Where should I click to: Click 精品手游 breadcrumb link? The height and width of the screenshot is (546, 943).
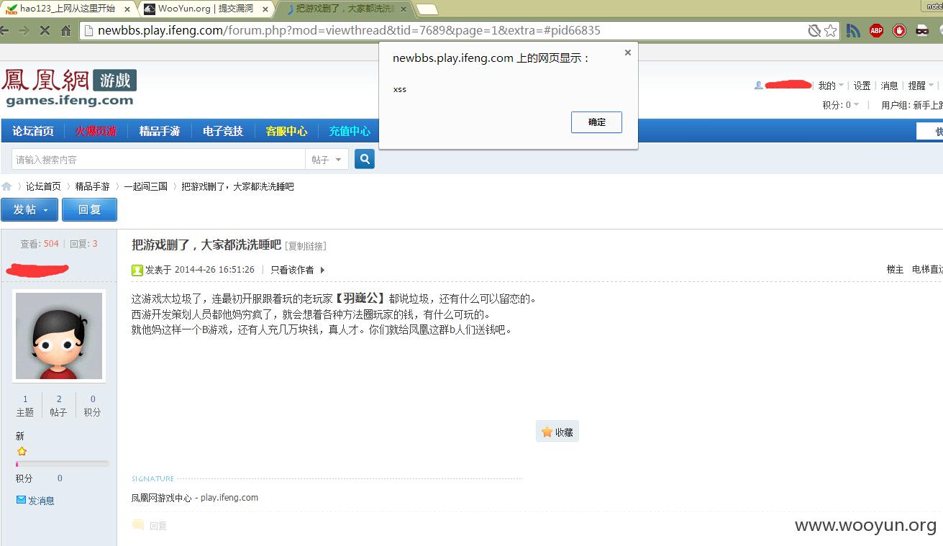point(93,186)
